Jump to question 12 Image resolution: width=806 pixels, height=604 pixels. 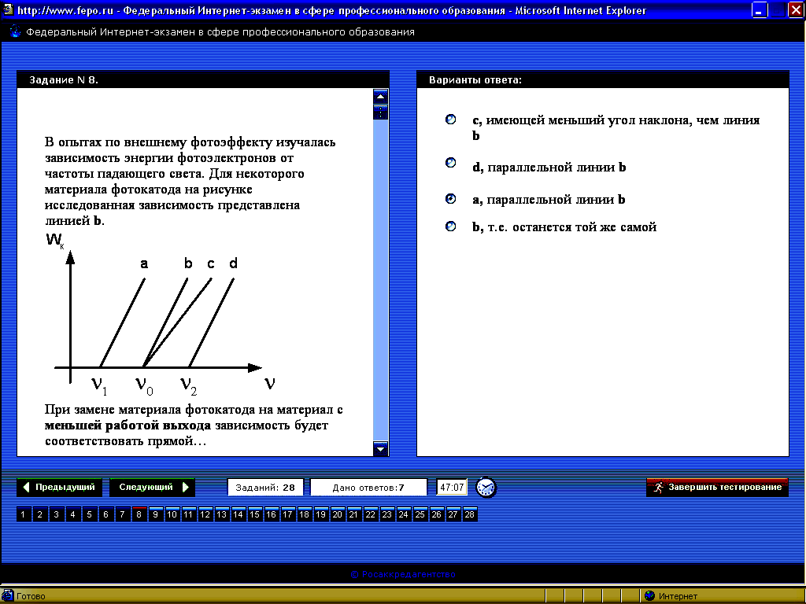(205, 514)
